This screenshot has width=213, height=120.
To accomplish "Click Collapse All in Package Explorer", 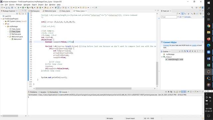I will tap(17, 14).
